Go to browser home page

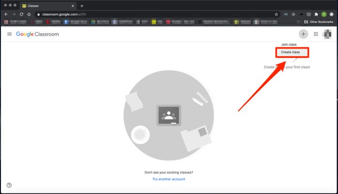[29, 14]
